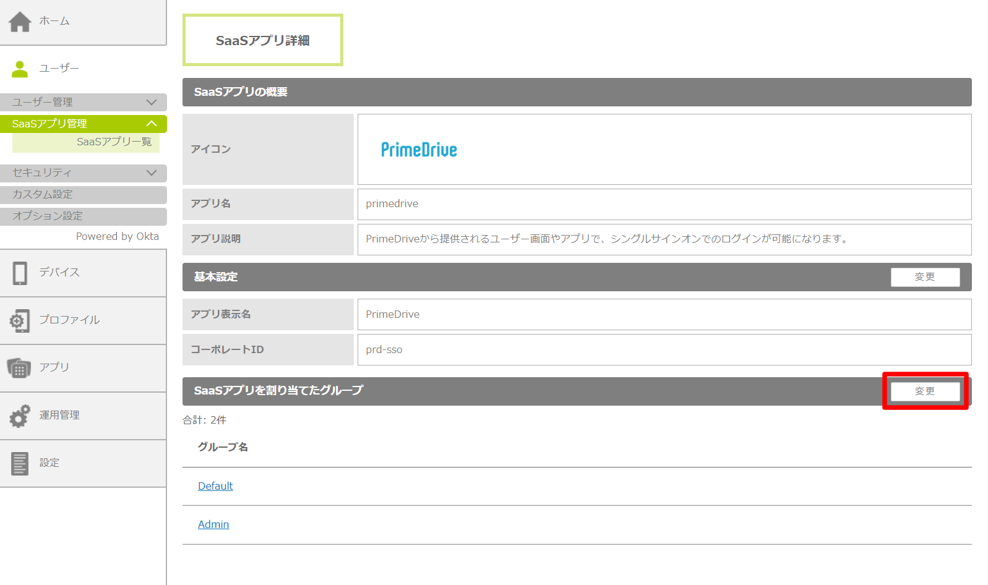The image size is (988, 585).
Task: Click the アプリ説明 description text
Action: [608, 239]
